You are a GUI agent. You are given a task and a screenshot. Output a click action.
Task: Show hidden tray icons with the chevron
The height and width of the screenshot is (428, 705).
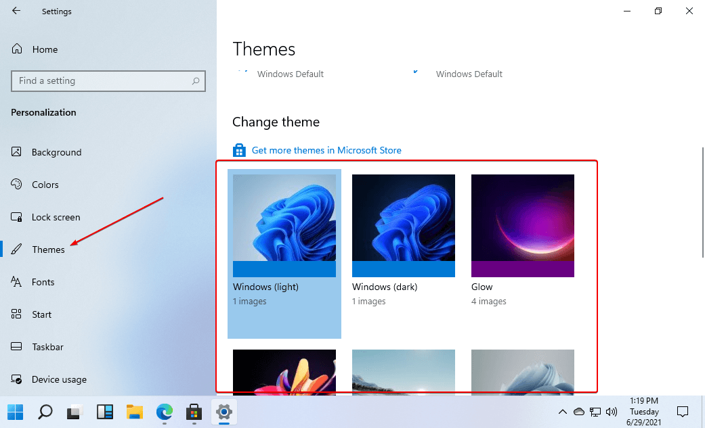point(563,411)
